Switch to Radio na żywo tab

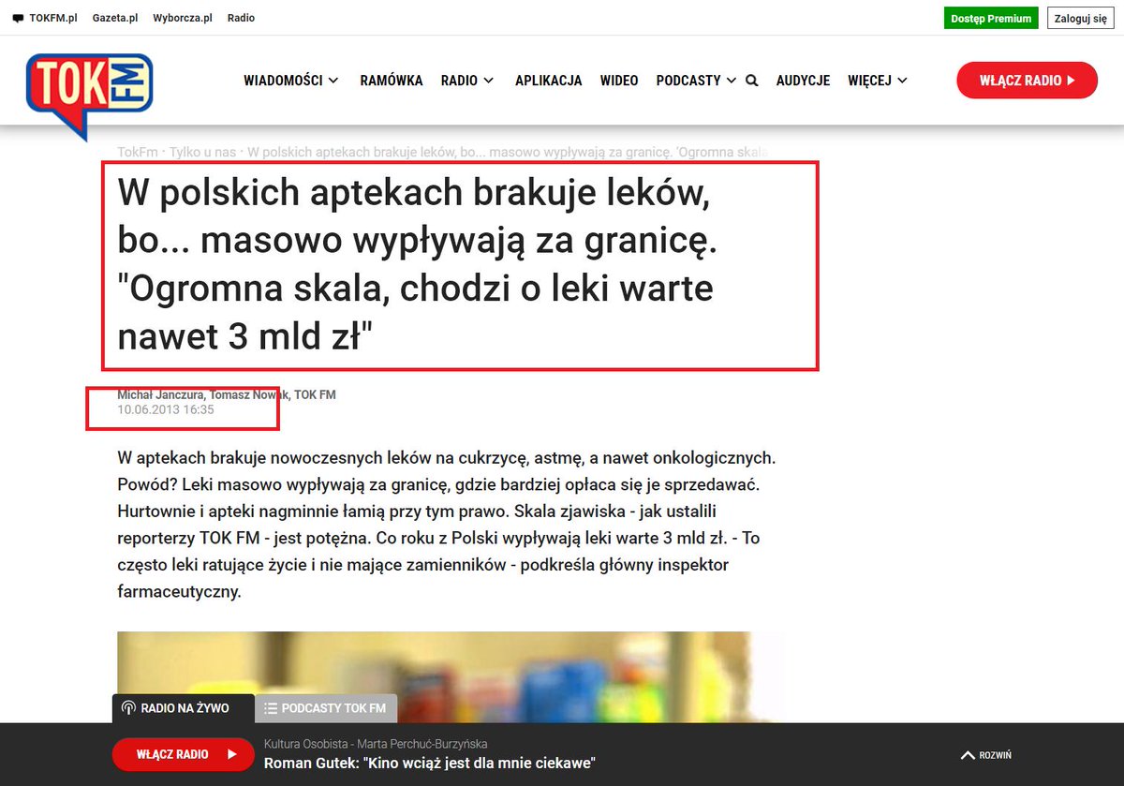184,708
